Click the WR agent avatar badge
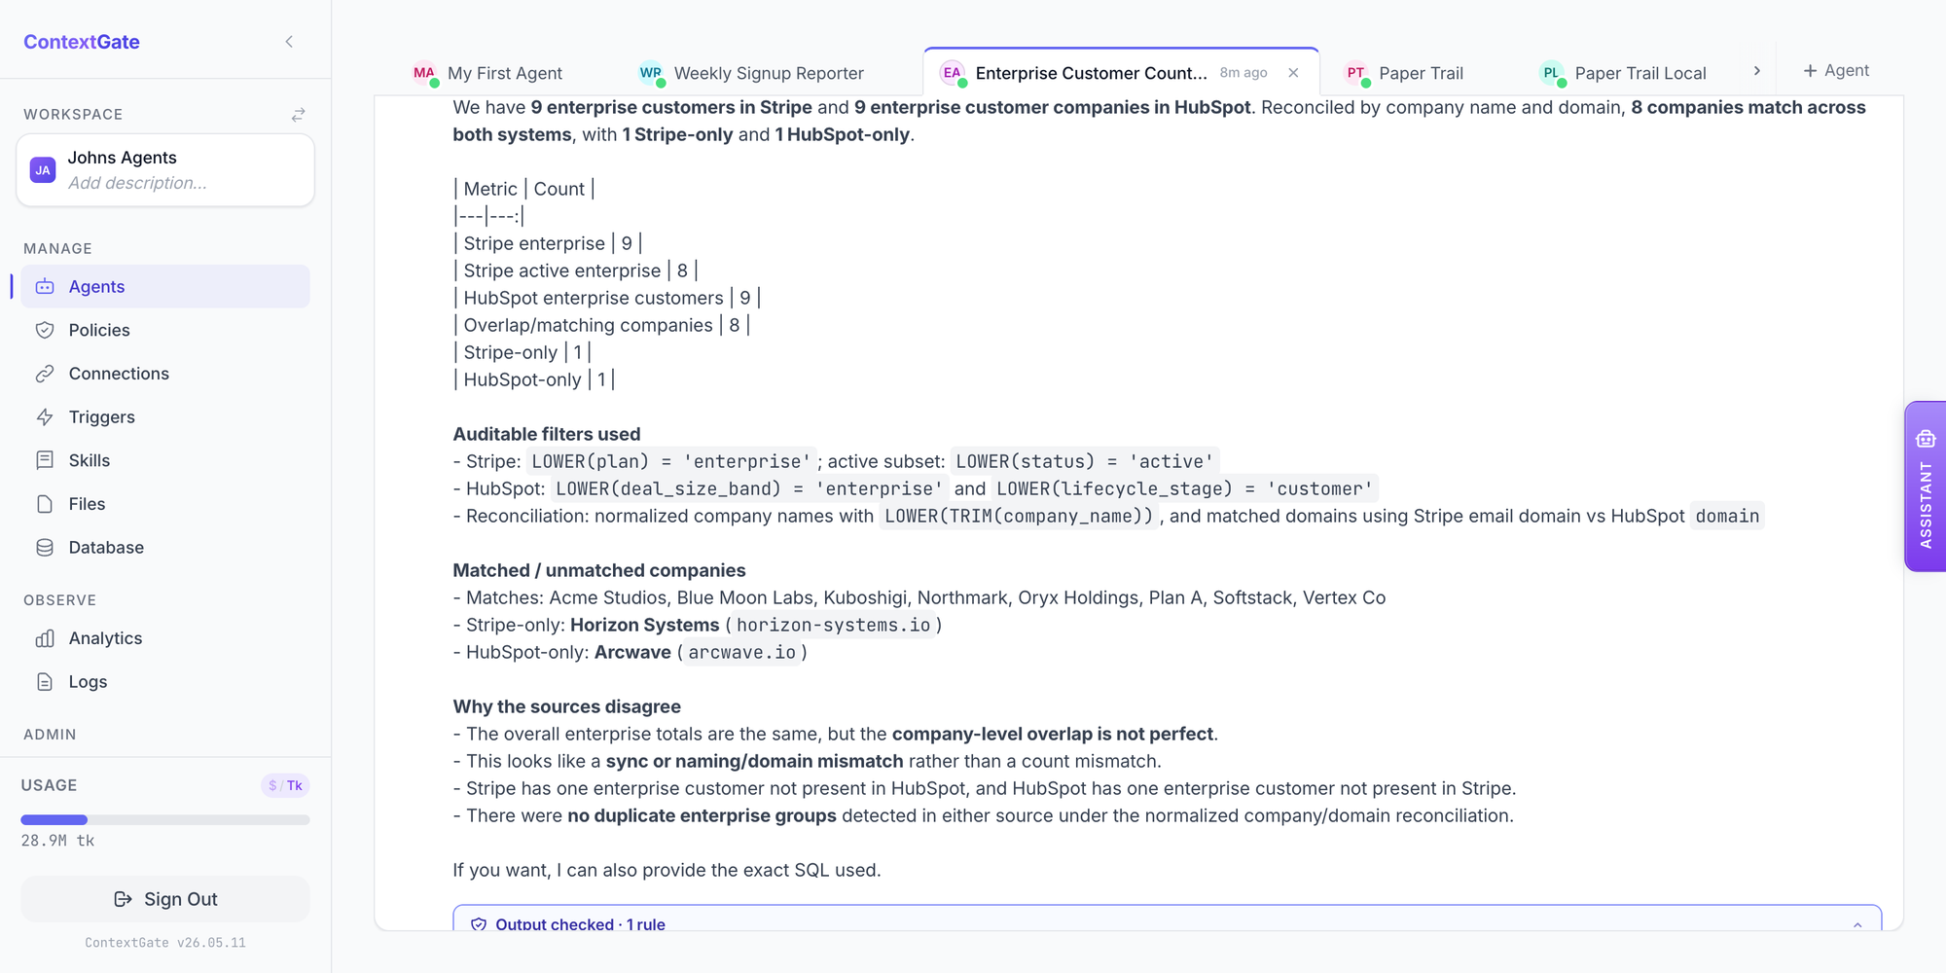 pos(651,73)
